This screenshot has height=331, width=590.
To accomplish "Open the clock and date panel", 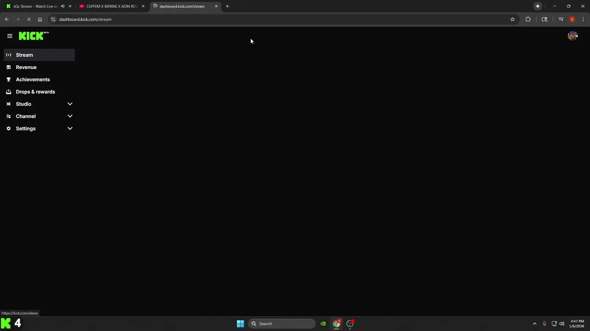I will (578, 324).
